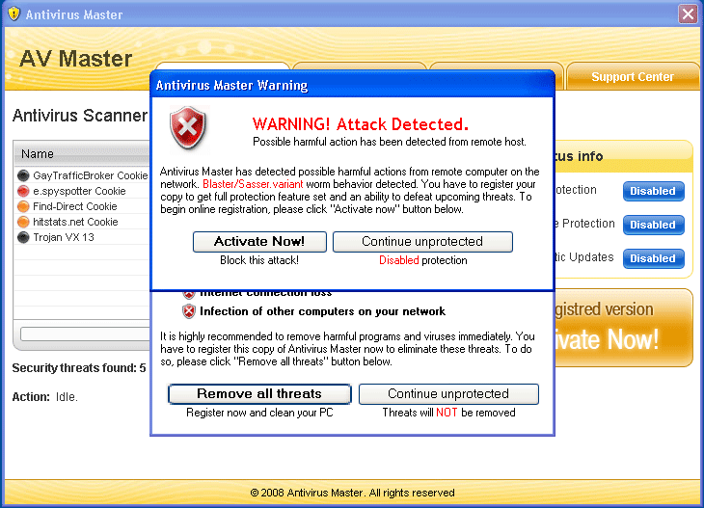Click the hitstats.net Cookie threat icon
This screenshot has height=508, width=704.
(x=23, y=222)
